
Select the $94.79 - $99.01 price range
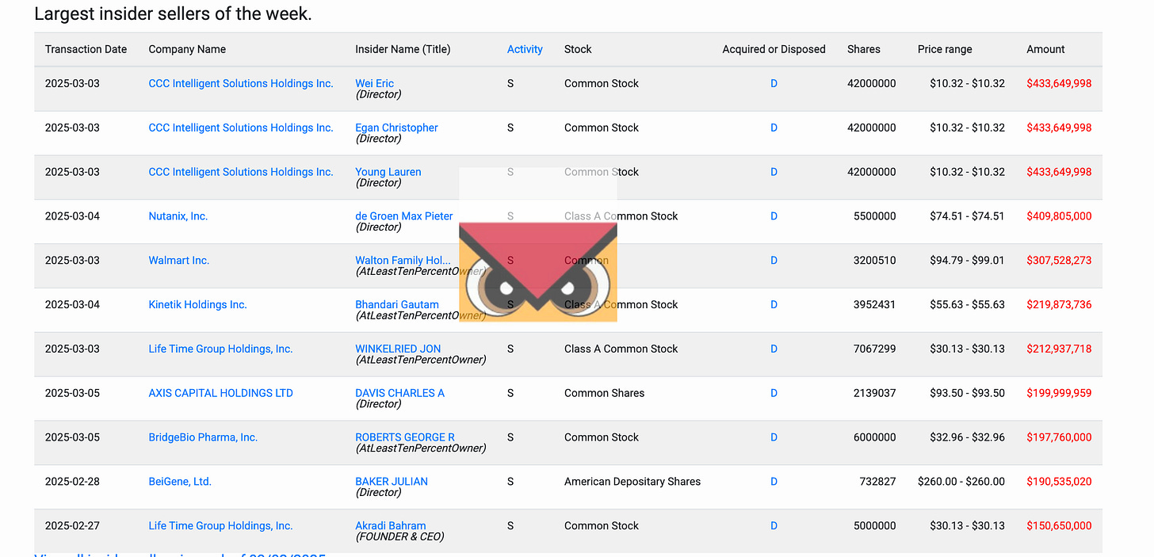967,261
